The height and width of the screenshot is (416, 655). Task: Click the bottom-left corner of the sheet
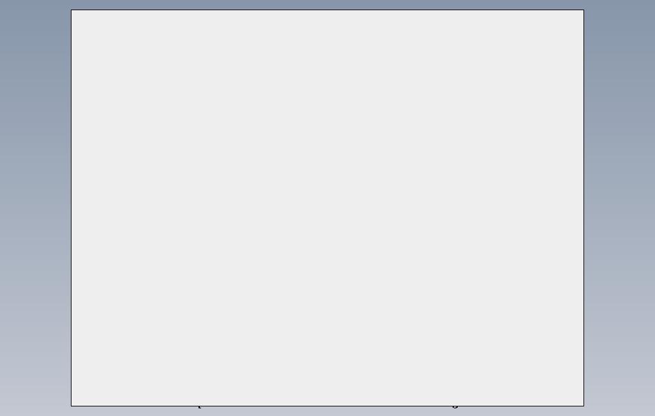click(71, 406)
